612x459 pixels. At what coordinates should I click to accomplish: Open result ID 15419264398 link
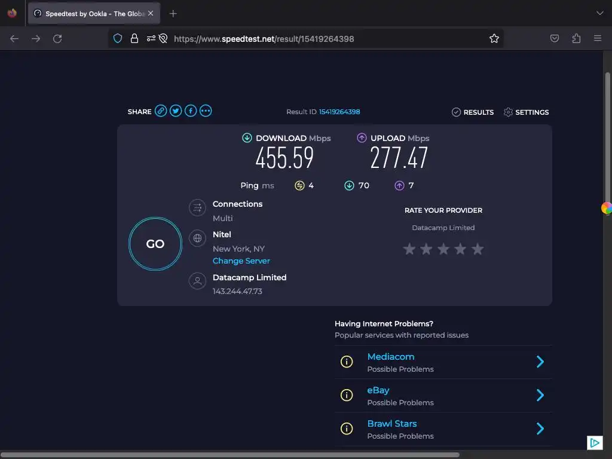pyautogui.click(x=339, y=112)
